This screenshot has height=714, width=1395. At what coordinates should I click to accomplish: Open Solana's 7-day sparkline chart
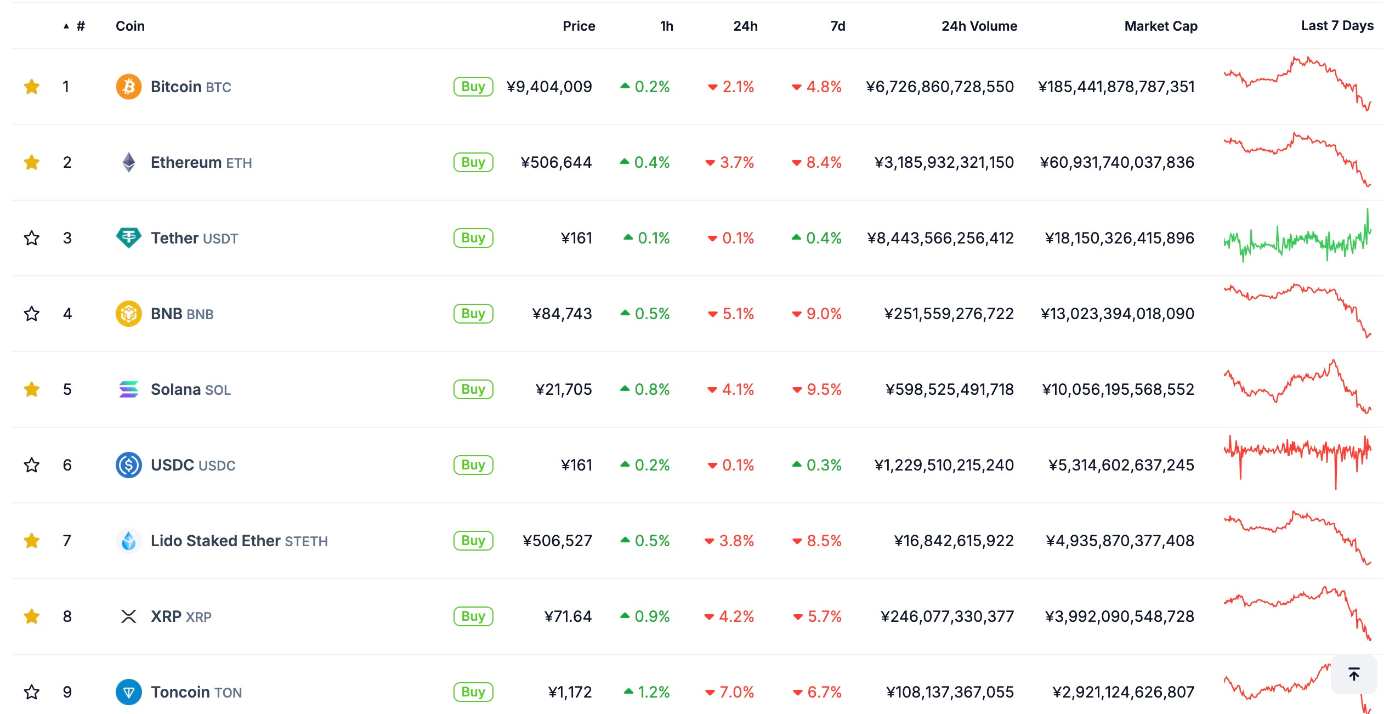point(1297,387)
